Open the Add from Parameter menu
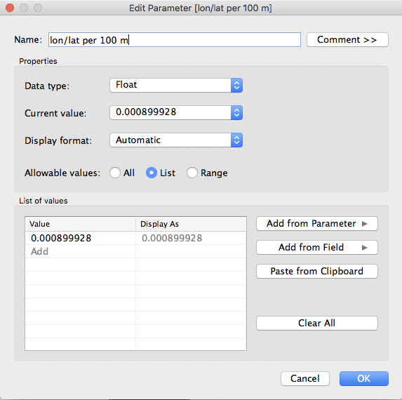Screen dimensions: 402x400 [317, 224]
